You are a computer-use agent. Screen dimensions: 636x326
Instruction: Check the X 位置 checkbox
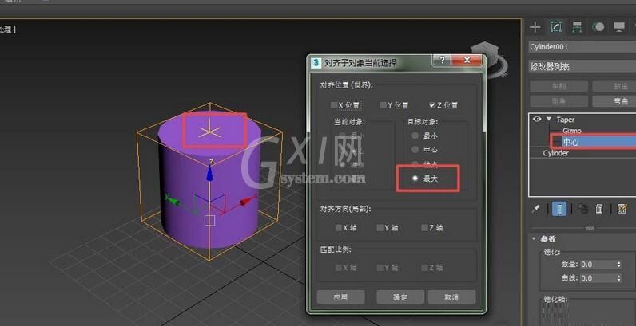(334, 105)
